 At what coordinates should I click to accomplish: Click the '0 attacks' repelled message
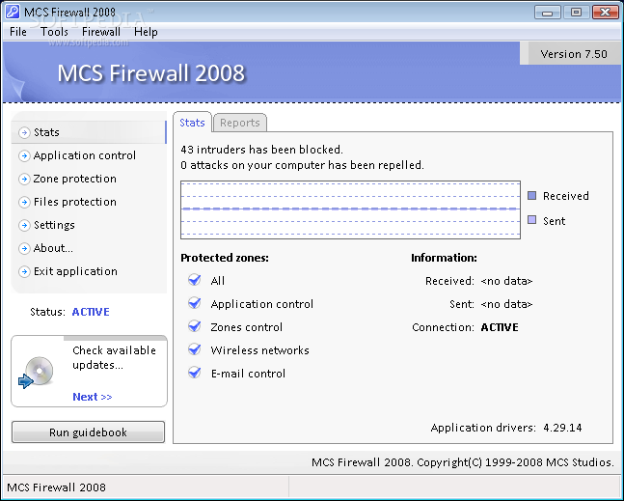point(302,165)
